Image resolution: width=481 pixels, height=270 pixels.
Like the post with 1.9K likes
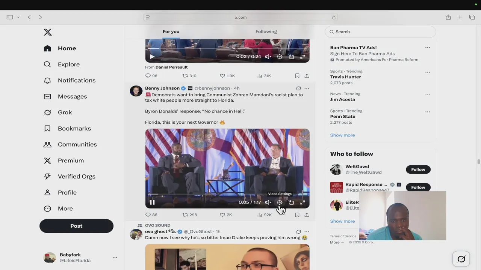tap(227, 76)
